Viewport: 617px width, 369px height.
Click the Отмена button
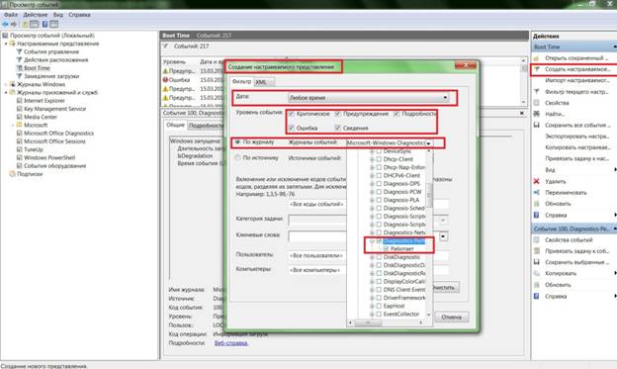(x=451, y=317)
